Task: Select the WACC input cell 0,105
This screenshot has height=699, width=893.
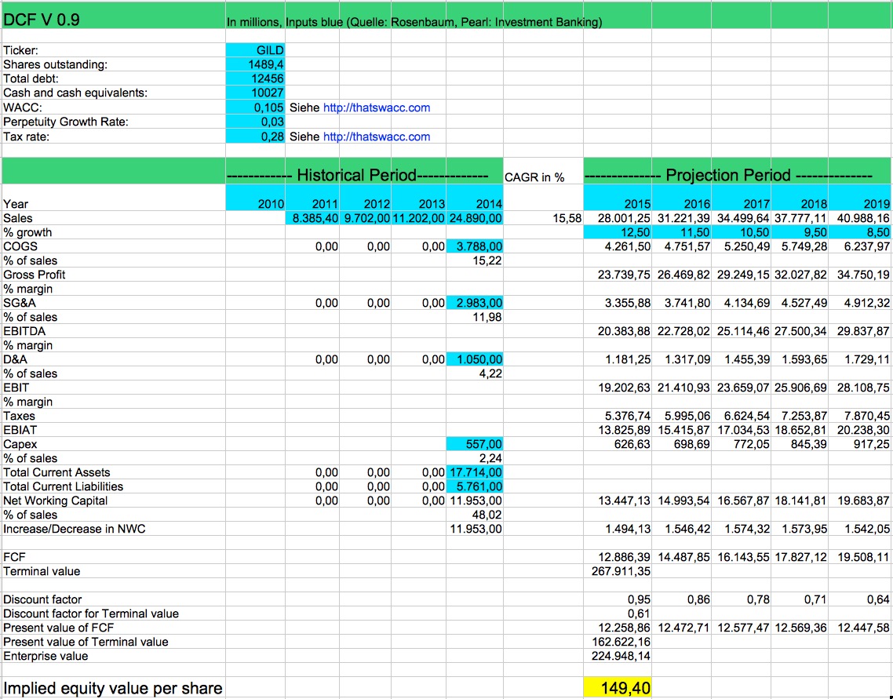Action: tap(255, 107)
